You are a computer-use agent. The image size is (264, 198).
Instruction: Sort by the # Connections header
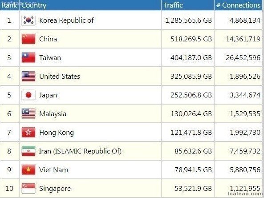click(238, 5)
